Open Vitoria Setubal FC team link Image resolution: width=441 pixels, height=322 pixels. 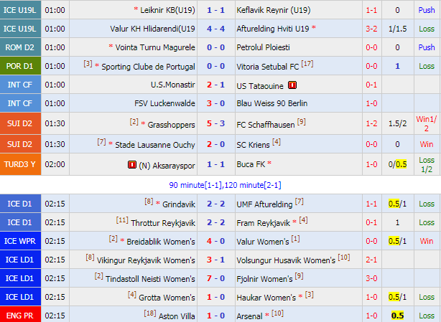click(x=267, y=67)
